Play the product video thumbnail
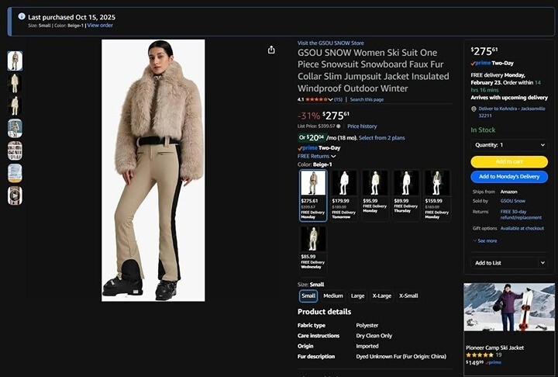Viewport: 558px width, 377px height. (x=15, y=195)
